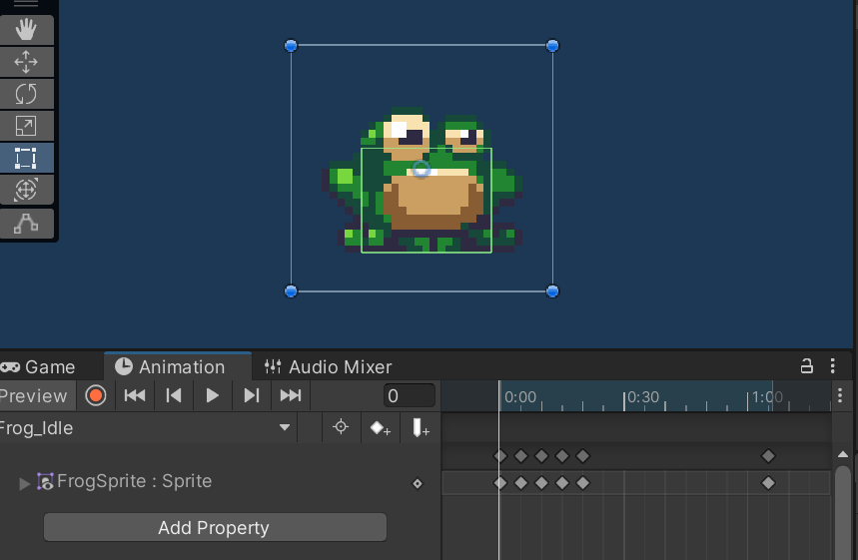Screen dimensions: 858x560
Task: Click the Add Event icon
Action: click(419, 428)
